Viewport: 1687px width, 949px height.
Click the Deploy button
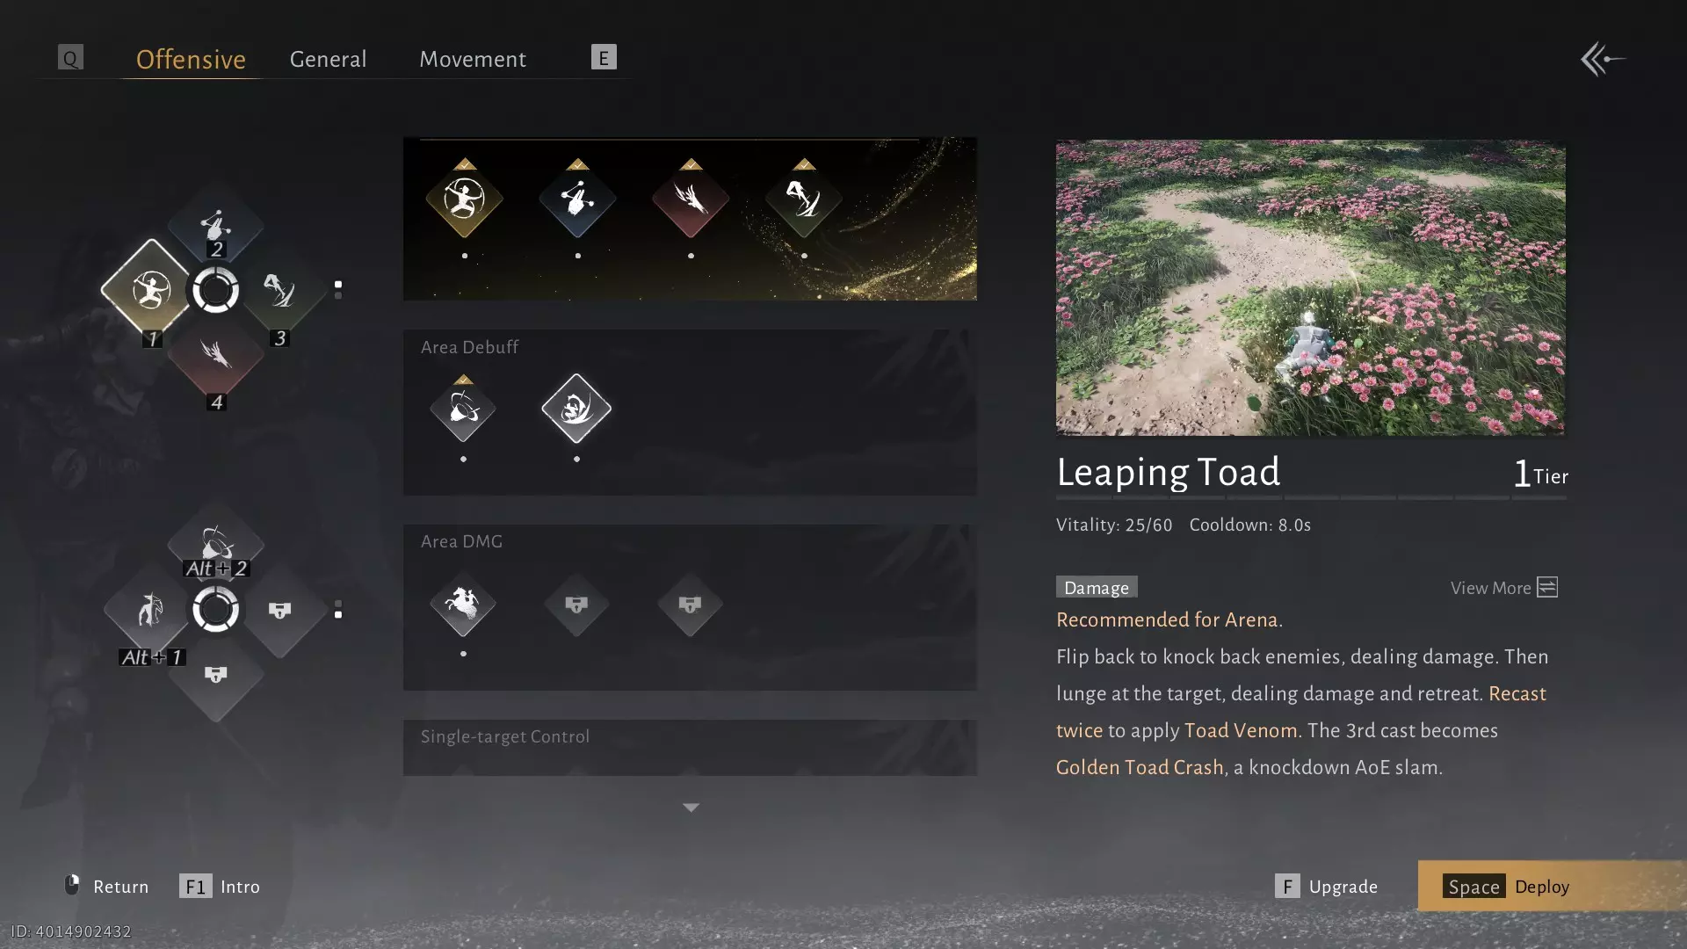1552,886
